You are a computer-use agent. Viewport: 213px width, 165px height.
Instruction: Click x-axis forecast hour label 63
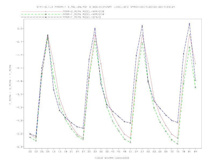point(154,152)
